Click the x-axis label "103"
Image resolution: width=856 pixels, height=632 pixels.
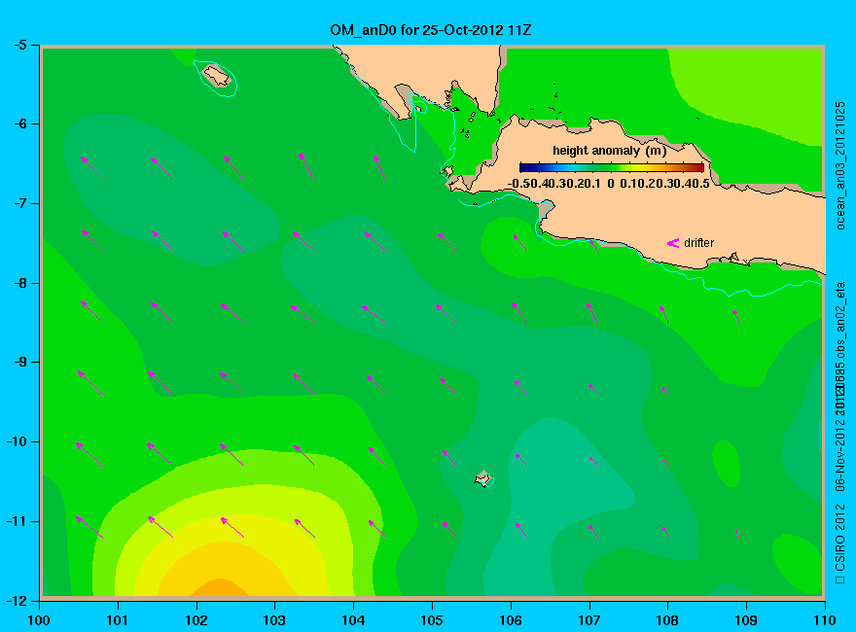(274, 620)
